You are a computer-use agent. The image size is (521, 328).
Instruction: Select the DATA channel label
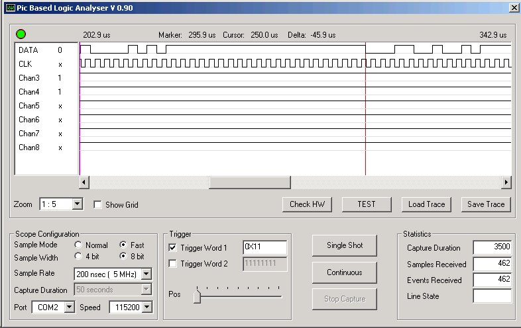(29, 50)
